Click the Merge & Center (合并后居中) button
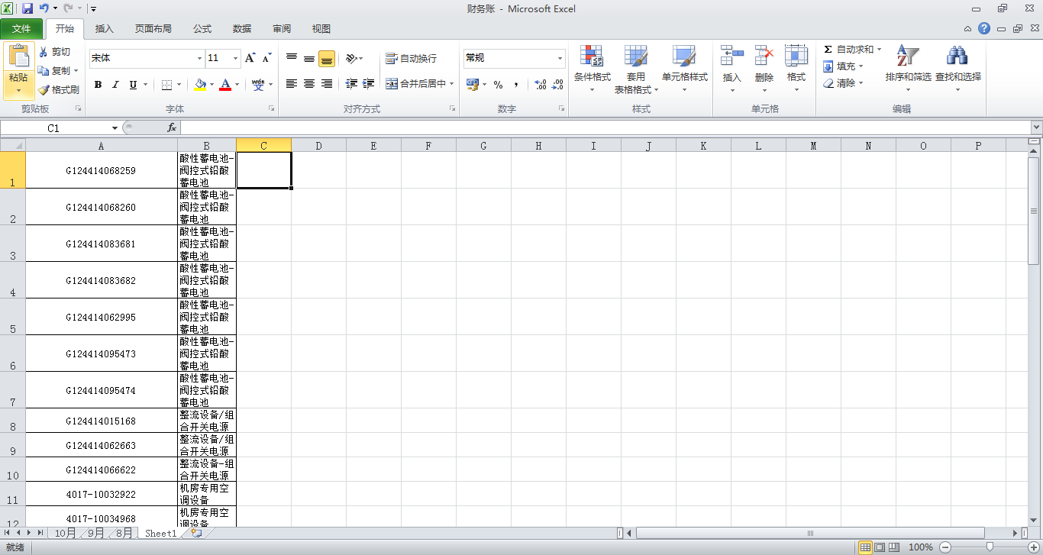This screenshot has width=1043, height=555. coord(416,84)
